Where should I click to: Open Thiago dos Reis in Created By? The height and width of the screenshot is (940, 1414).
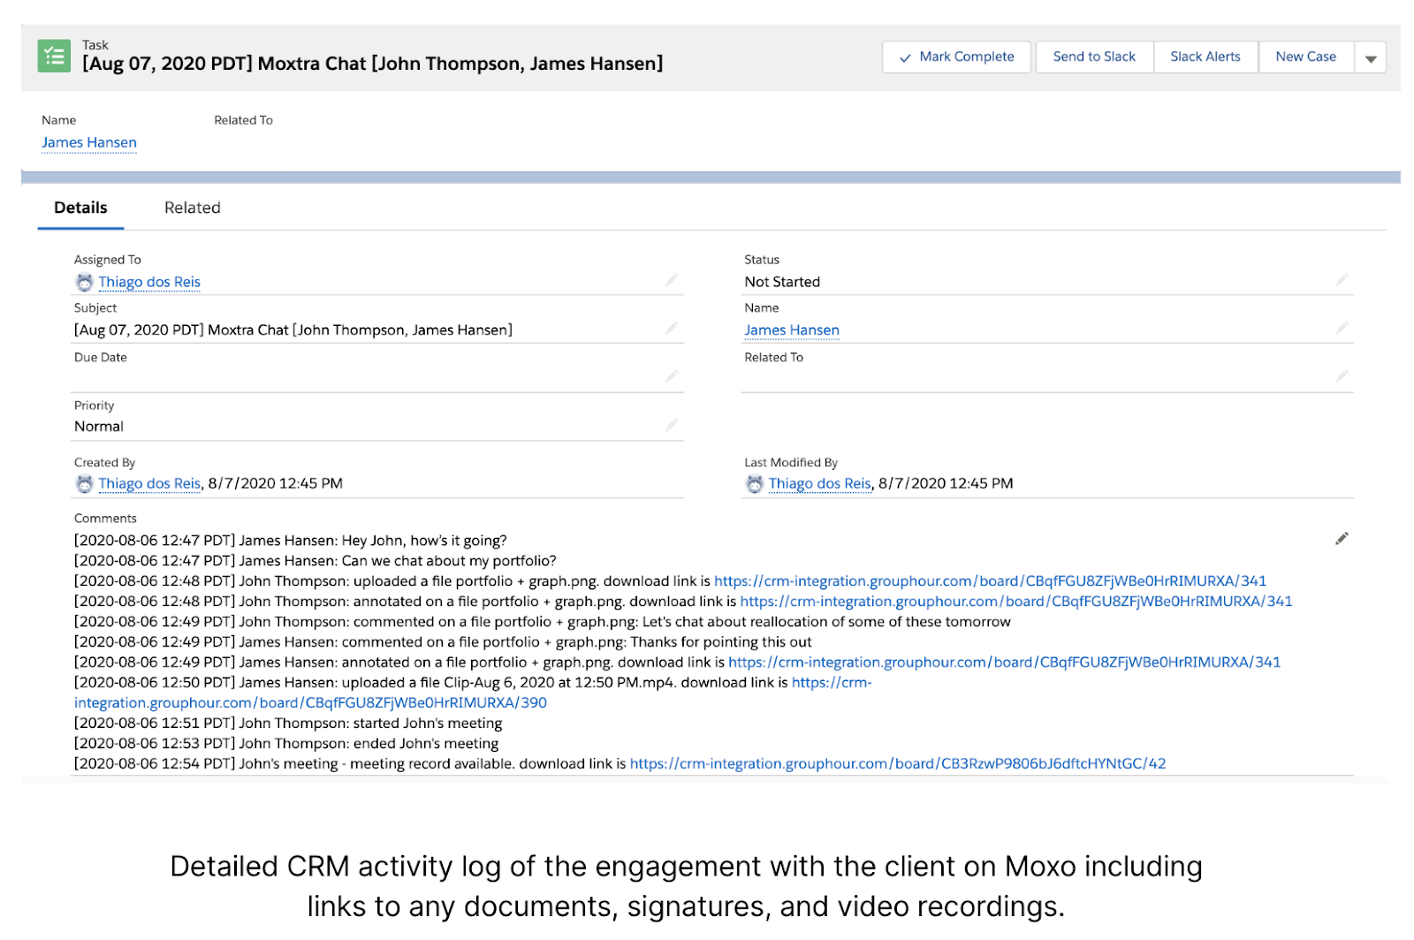tap(149, 483)
